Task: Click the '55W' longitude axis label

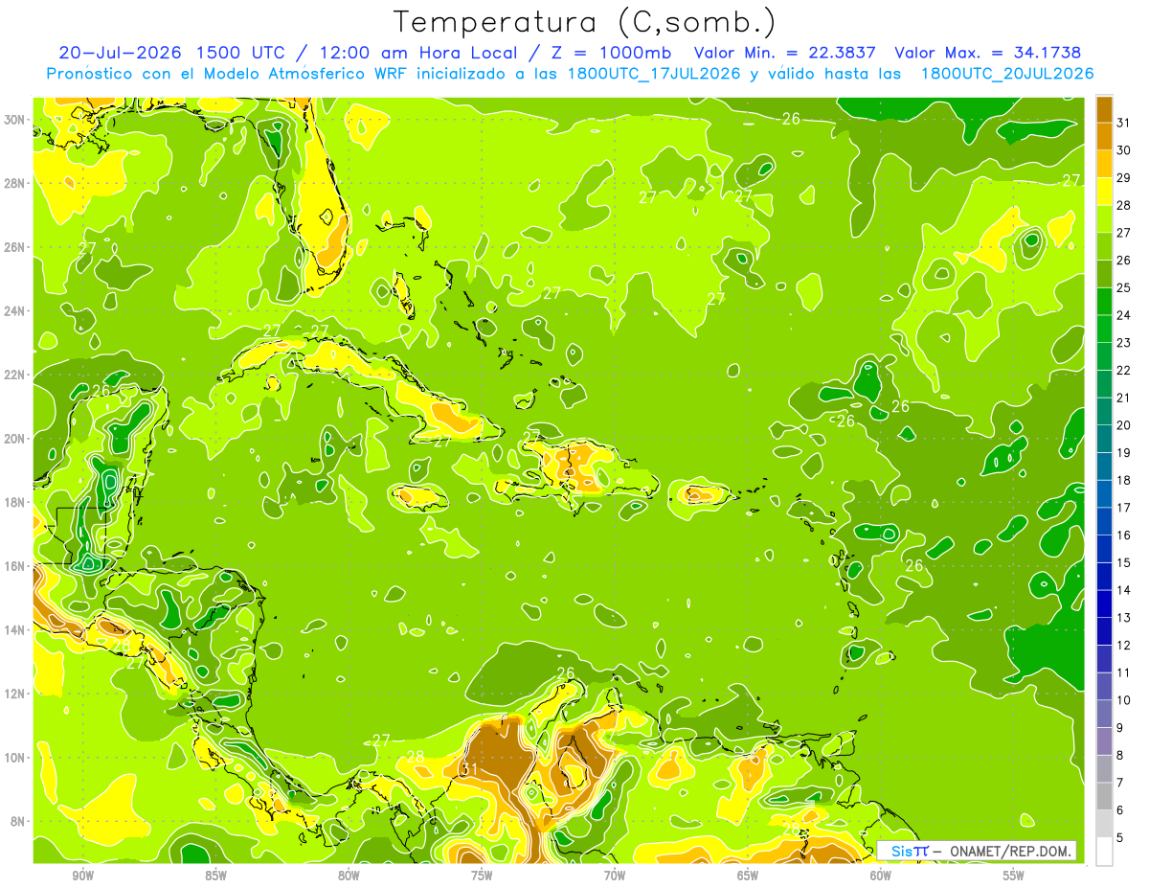Action: (1014, 877)
